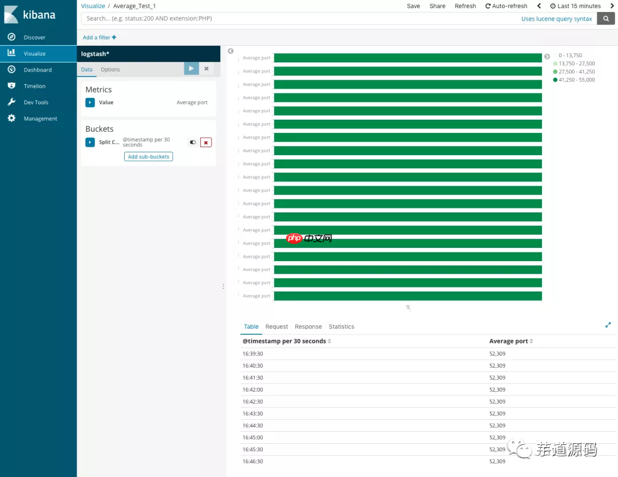Image resolution: width=618 pixels, height=477 pixels.
Task: Expand the Split Chart bucket settings
Action: [x=90, y=142]
